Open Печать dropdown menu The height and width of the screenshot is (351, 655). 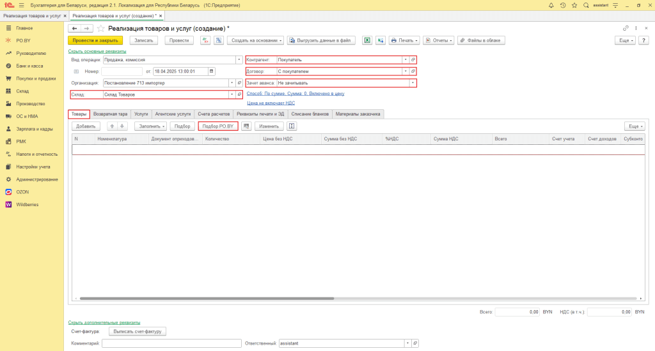[x=404, y=40]
